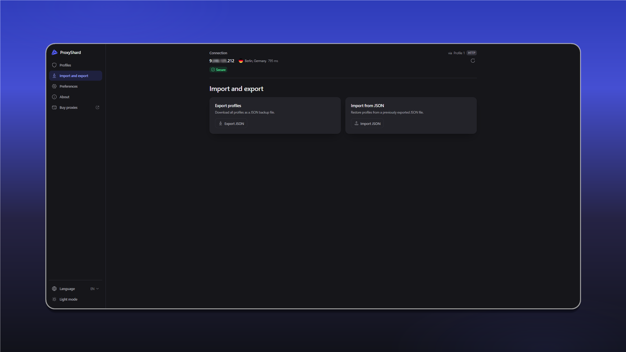Screen dimensions: 626x352
Task: Select Import and export in sidebar
Action: 75,76
